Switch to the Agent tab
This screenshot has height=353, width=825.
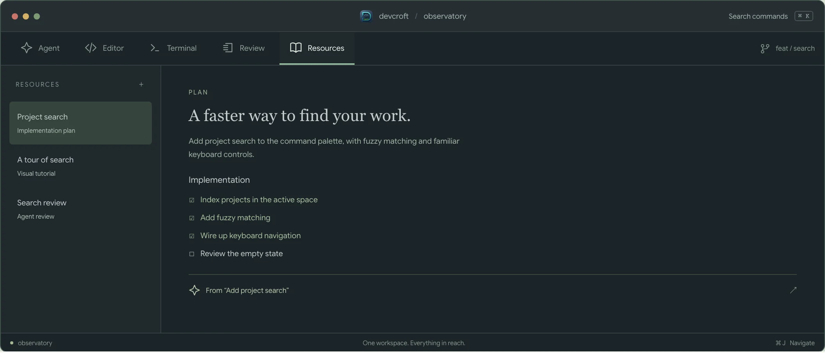(40, 48)
